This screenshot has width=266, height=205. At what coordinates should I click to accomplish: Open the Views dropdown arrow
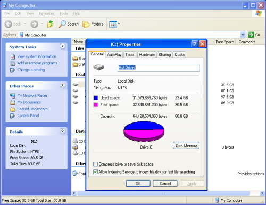tap(119, 24)
